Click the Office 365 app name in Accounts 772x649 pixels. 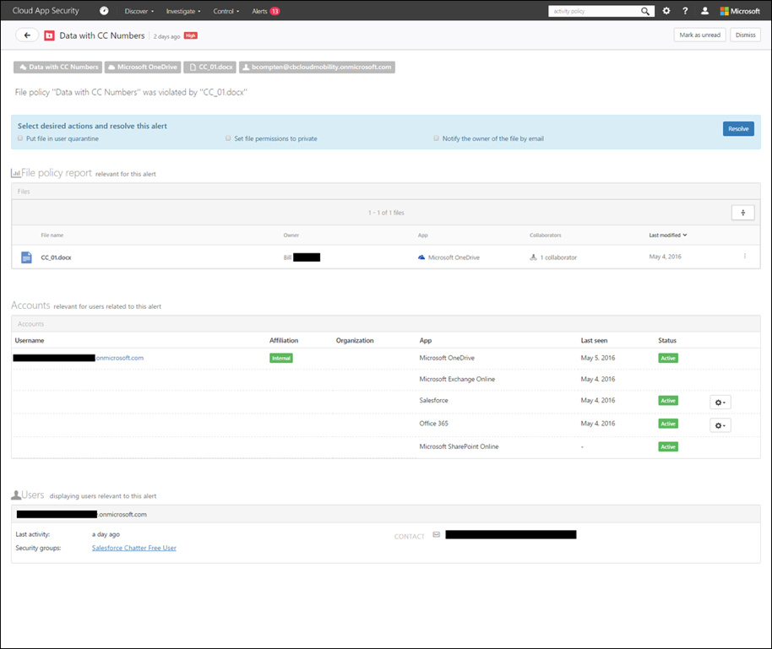(434, 424)
